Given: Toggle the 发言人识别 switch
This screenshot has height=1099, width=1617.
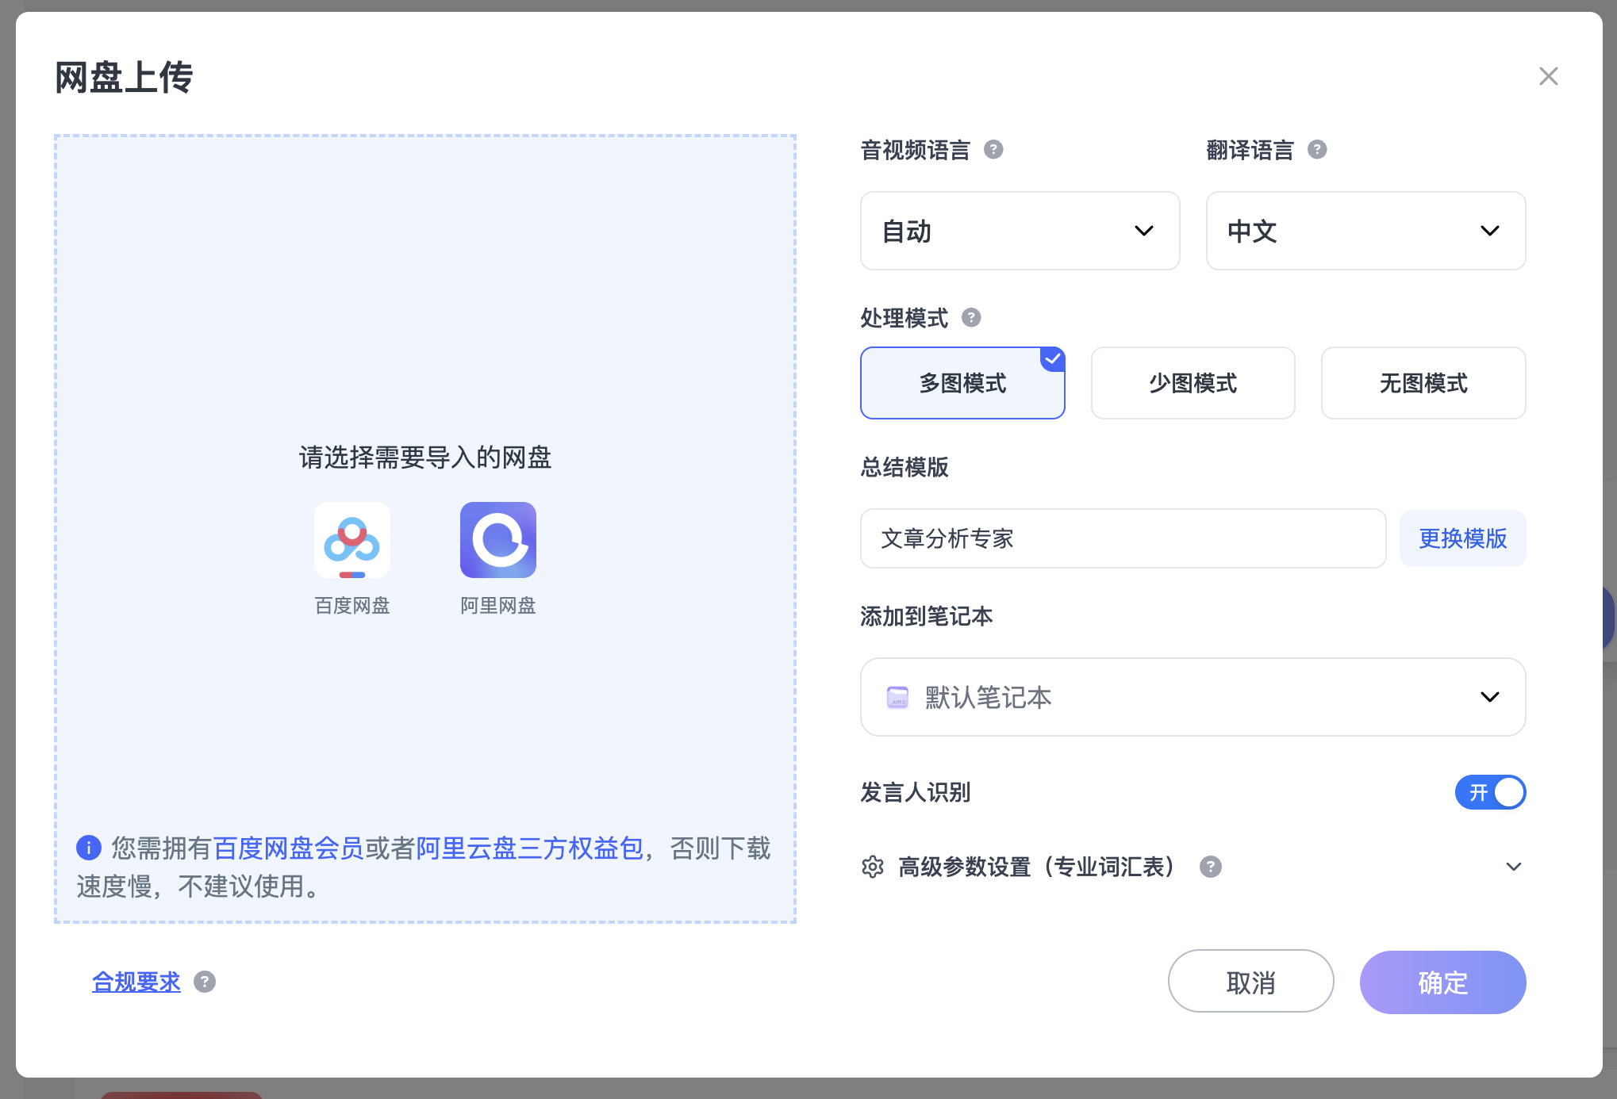Looking at the screenshot, I should tap(1490, 792).
